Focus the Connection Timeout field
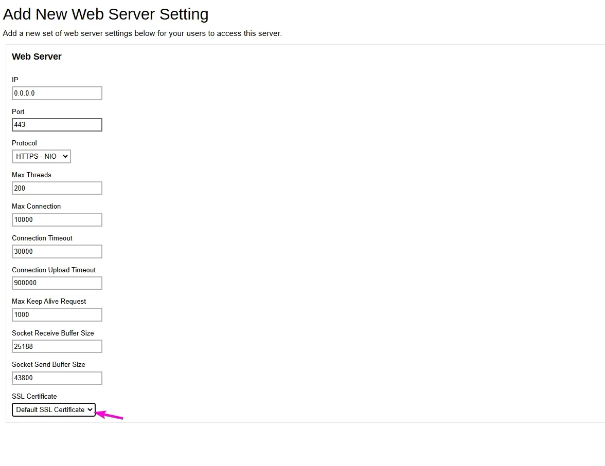This screenshot has width=605, height=466. 57,251
